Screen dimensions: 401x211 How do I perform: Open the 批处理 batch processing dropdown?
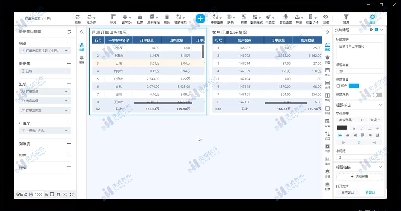click(91, 19)
